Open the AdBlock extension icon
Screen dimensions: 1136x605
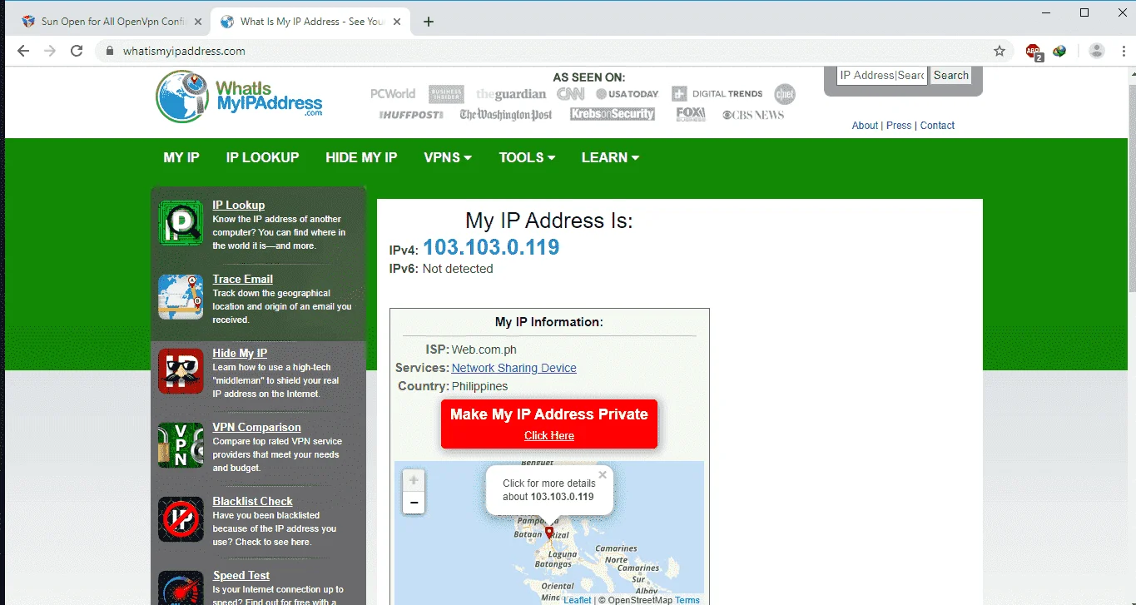[1034, 51]
